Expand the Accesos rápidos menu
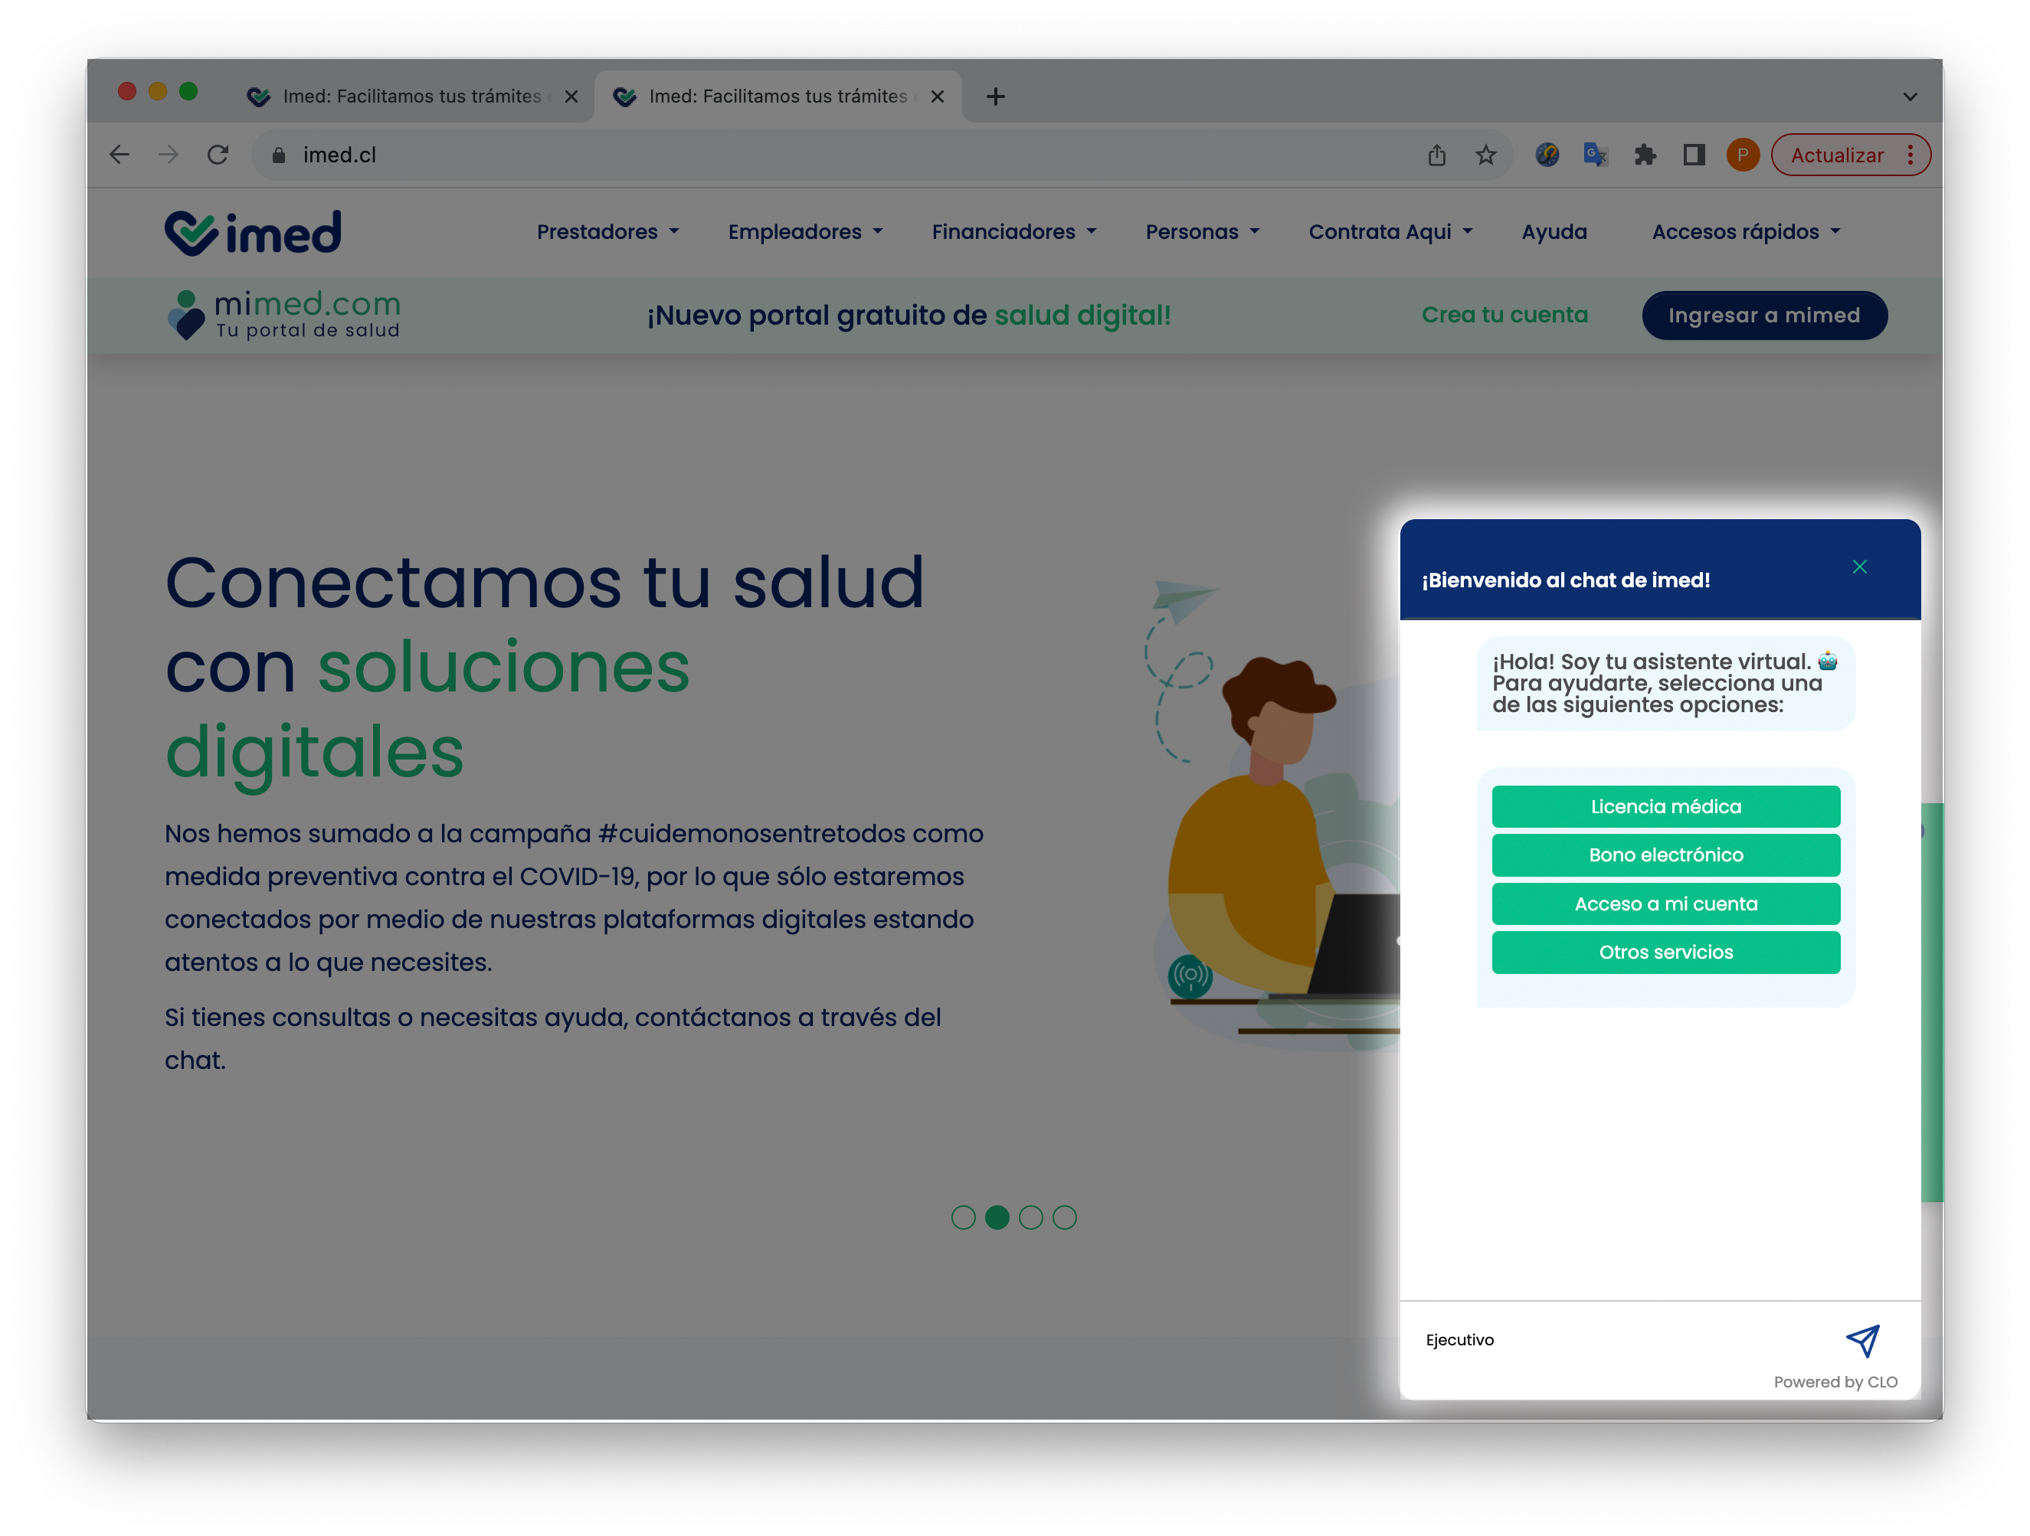Screen dimensions: 2030x1536 point(1746,232)
